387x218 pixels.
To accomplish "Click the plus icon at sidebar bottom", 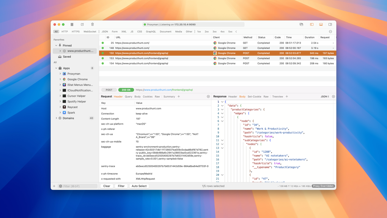I will pyautogui.click(x=54, y=186).
